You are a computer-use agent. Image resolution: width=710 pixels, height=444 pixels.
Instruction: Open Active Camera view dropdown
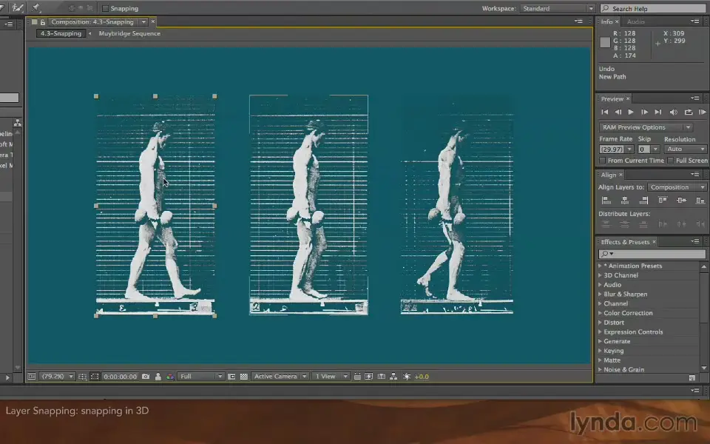point(280,377)
